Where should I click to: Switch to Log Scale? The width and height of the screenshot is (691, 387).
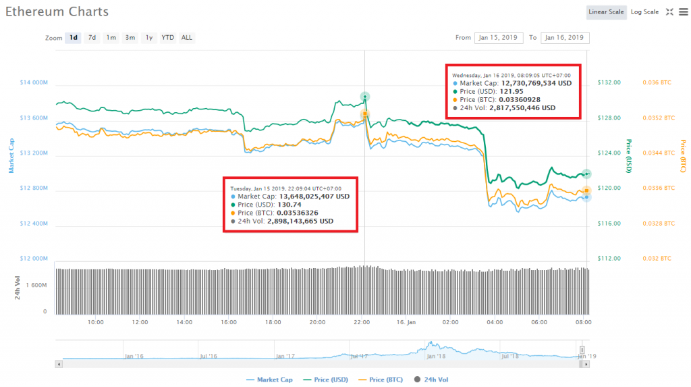(x=644, y=12)
